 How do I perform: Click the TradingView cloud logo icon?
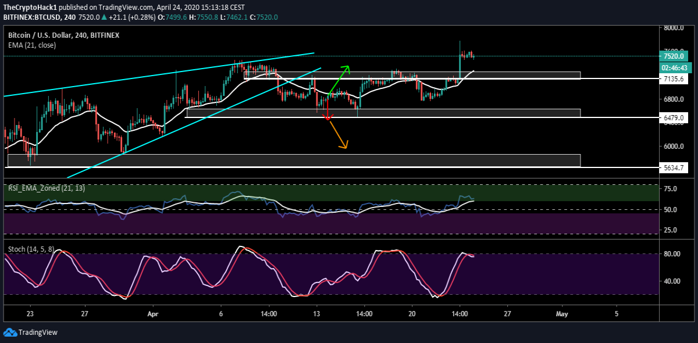point(10,333)
